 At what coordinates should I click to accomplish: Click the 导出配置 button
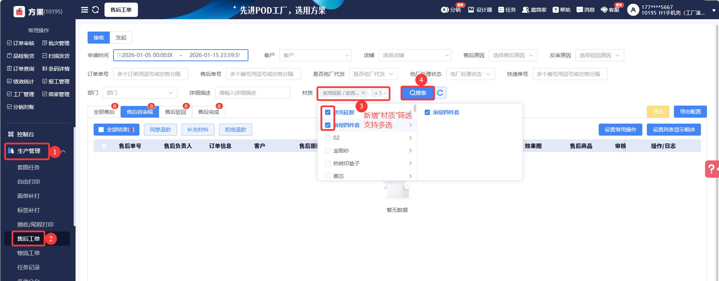[690, 112]
